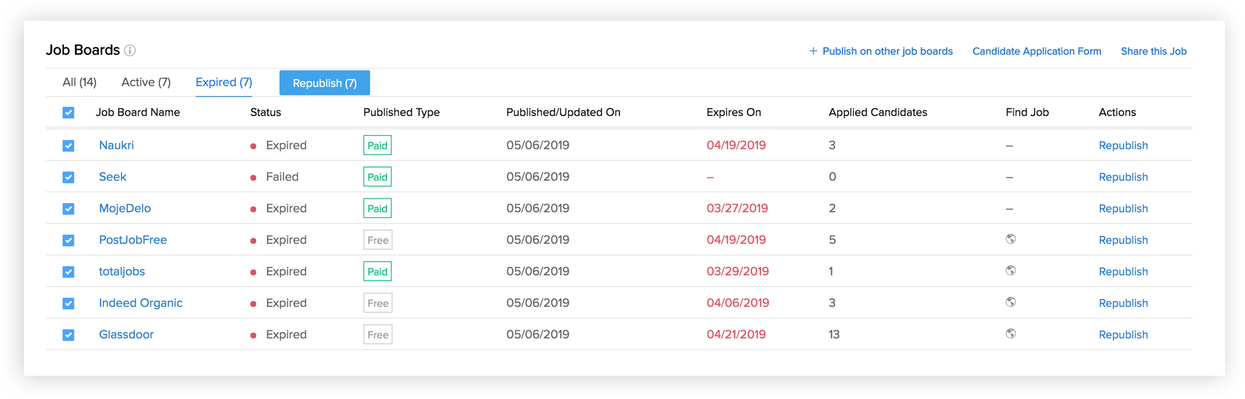The height and width of the screenshot is (399, 1245).
Task: Uncheck the Seek row checkbox
Action: pos(68,177)
